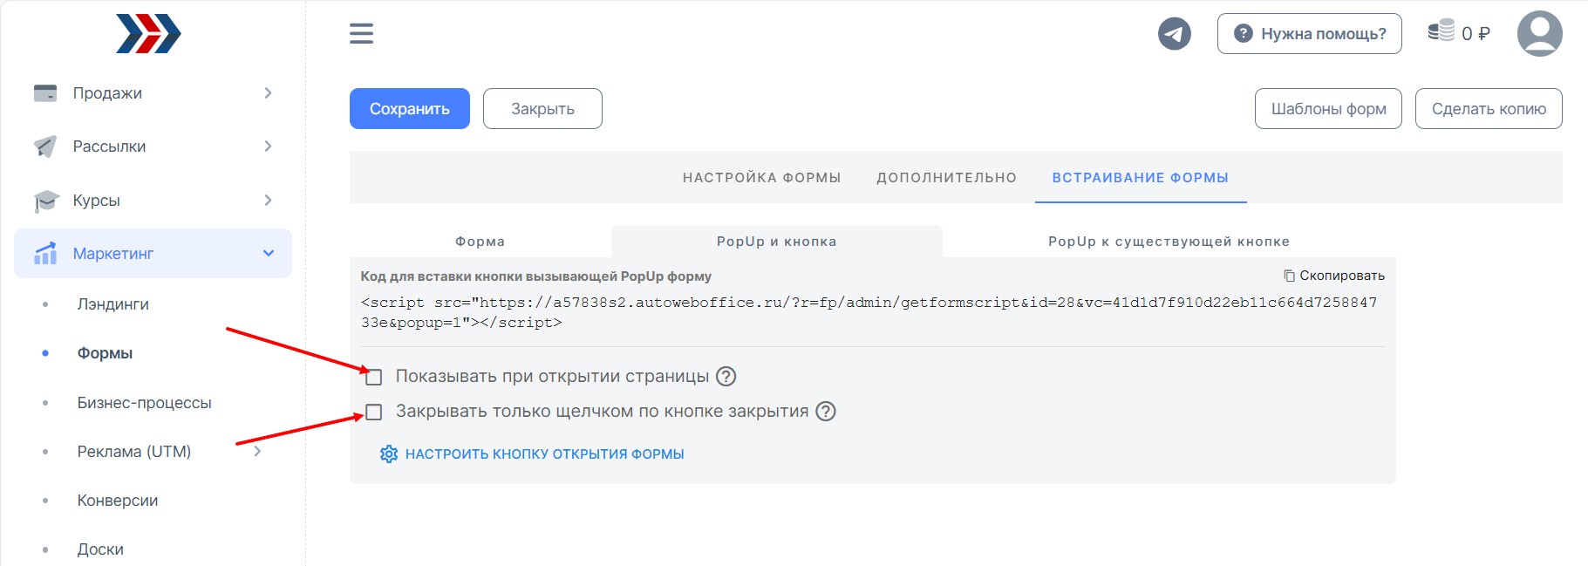Open the Telegram channel icon
1588x566 pixels.
coord(1174,34)
